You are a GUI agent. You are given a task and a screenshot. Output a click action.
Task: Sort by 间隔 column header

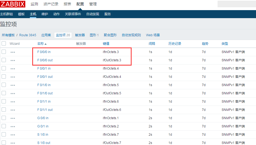pos(152,44)
